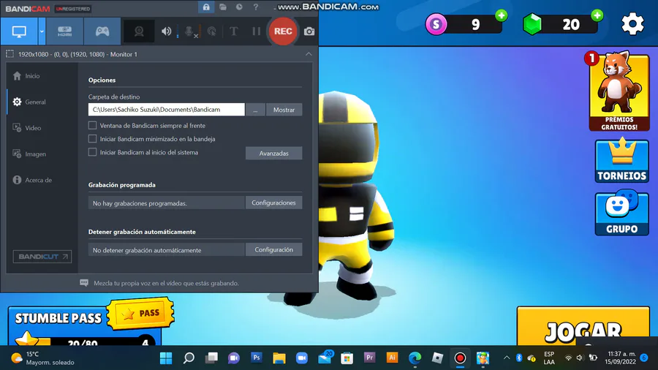Screen dimensions: 658x370
Task: Open the weather widget 15°C
Action: pyautogui.click(x=42, y=358)
